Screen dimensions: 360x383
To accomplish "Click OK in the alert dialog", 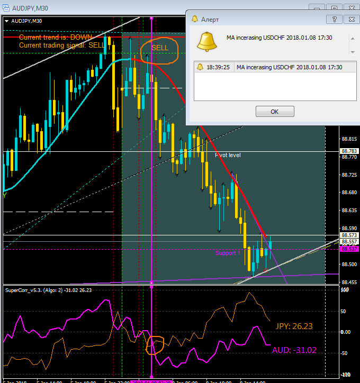I will coord(275,112).
